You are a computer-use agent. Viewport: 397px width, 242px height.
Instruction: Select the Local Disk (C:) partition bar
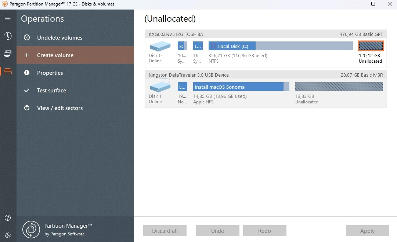281,46
